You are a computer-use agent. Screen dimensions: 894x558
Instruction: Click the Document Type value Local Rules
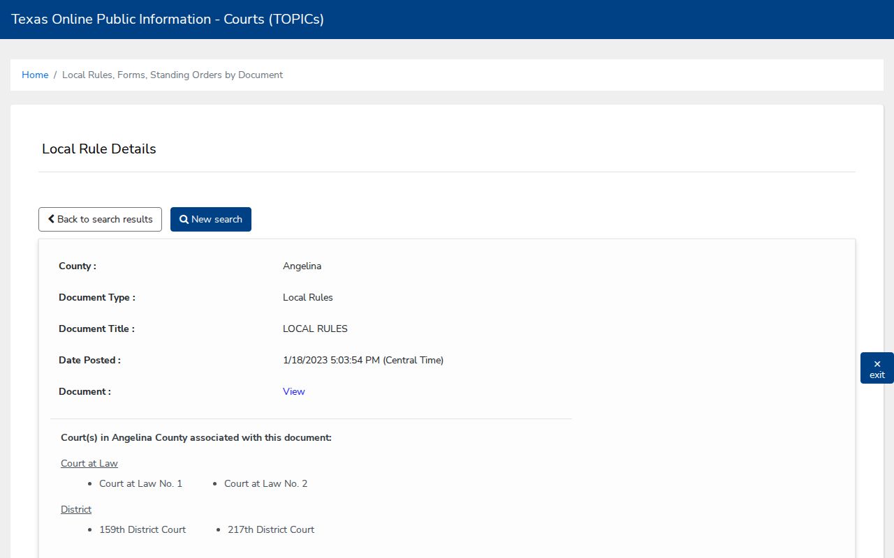coord(308,297)
